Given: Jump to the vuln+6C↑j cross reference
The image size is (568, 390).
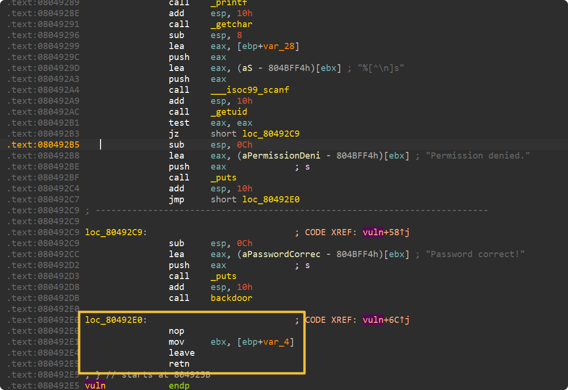Looking at the screenshot, I should (386, 320).
